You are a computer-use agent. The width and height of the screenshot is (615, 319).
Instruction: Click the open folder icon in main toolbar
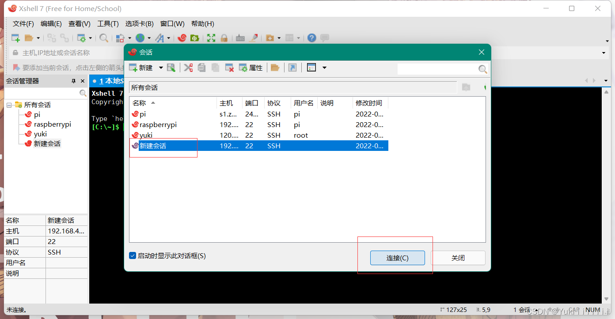point(29,38)
